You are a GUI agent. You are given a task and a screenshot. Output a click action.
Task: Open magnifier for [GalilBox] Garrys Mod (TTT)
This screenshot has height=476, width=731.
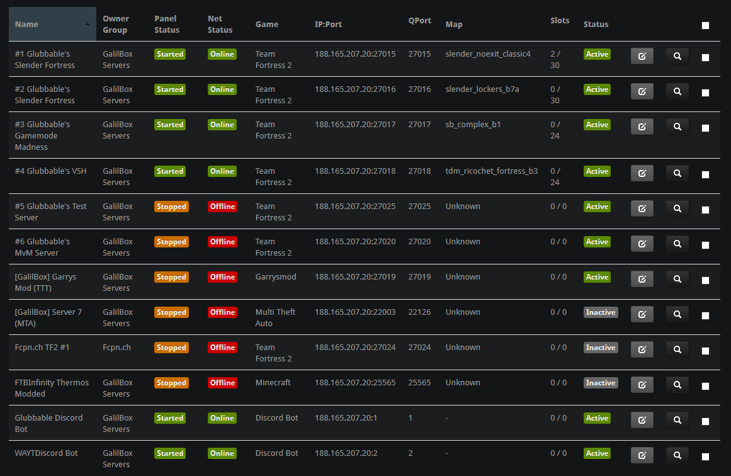pos(677,279)
